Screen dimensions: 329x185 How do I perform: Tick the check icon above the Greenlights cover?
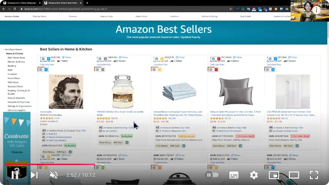pyautogui.click(x=41, y=70)
